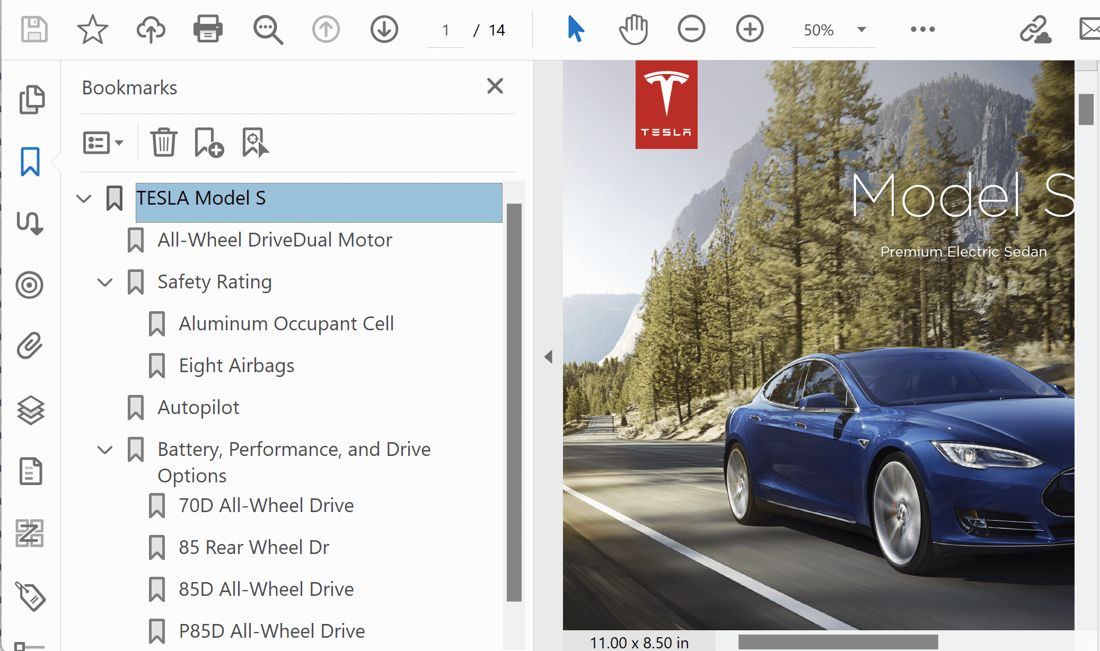The width and height of the screenshot is (1100, 651).
Task: Toggle the Bookmarks sidebar panel
Action: pyautogui.click(x=30, y=161)
